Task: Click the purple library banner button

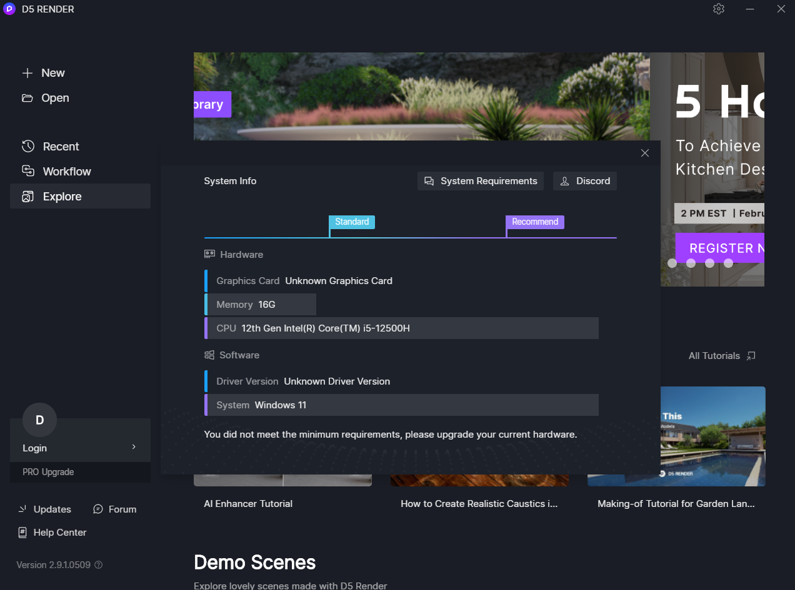Action: click(x=212, y=104)
